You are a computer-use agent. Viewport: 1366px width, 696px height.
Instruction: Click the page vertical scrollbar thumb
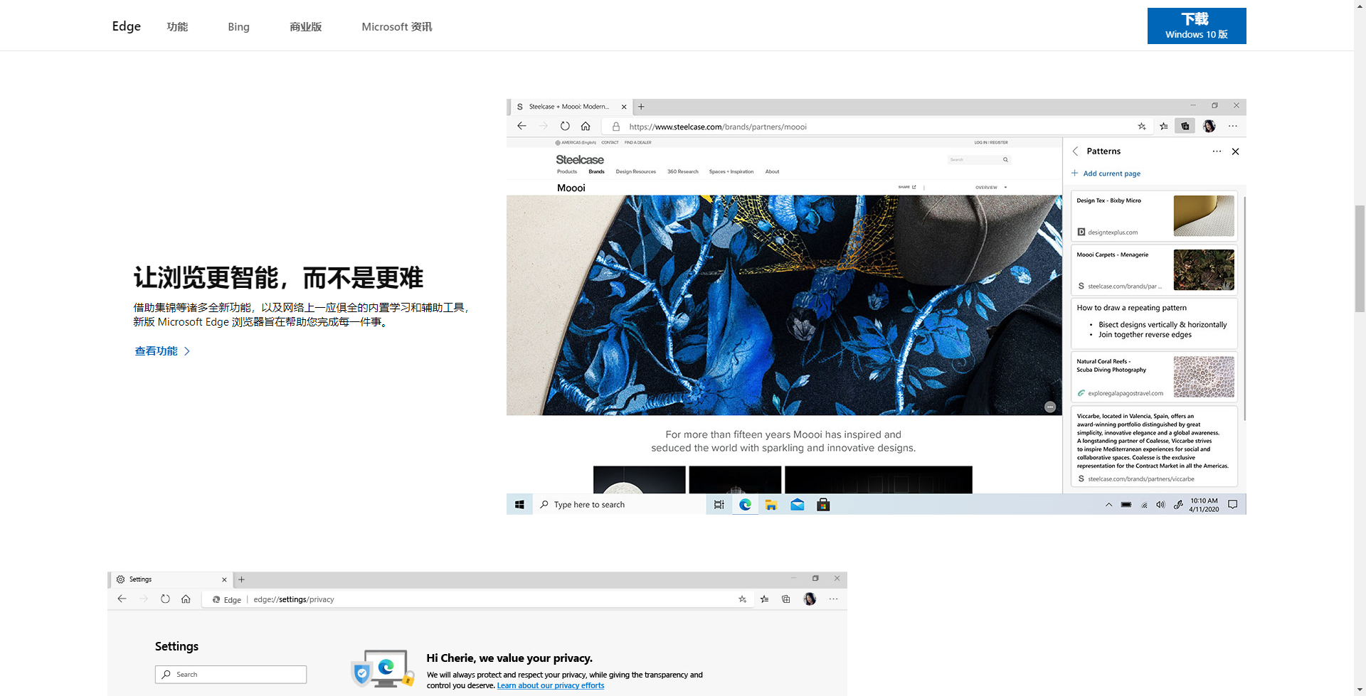pyautogui.click(x=1360, y=258)
